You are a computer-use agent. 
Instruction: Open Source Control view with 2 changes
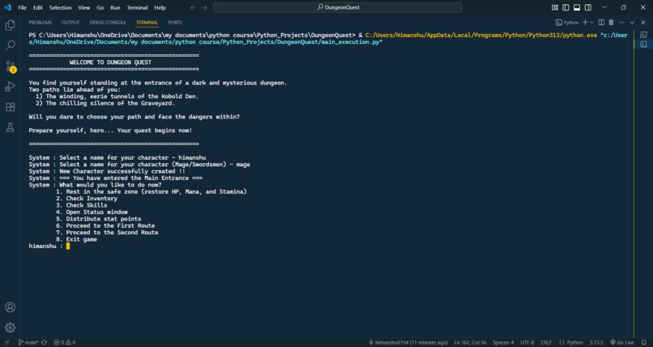[x=10, y=66]
